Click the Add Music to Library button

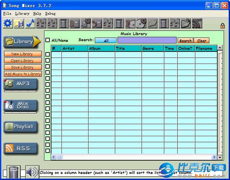point(23,74)
